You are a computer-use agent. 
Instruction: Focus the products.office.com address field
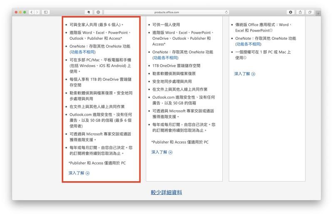[166, 12]
